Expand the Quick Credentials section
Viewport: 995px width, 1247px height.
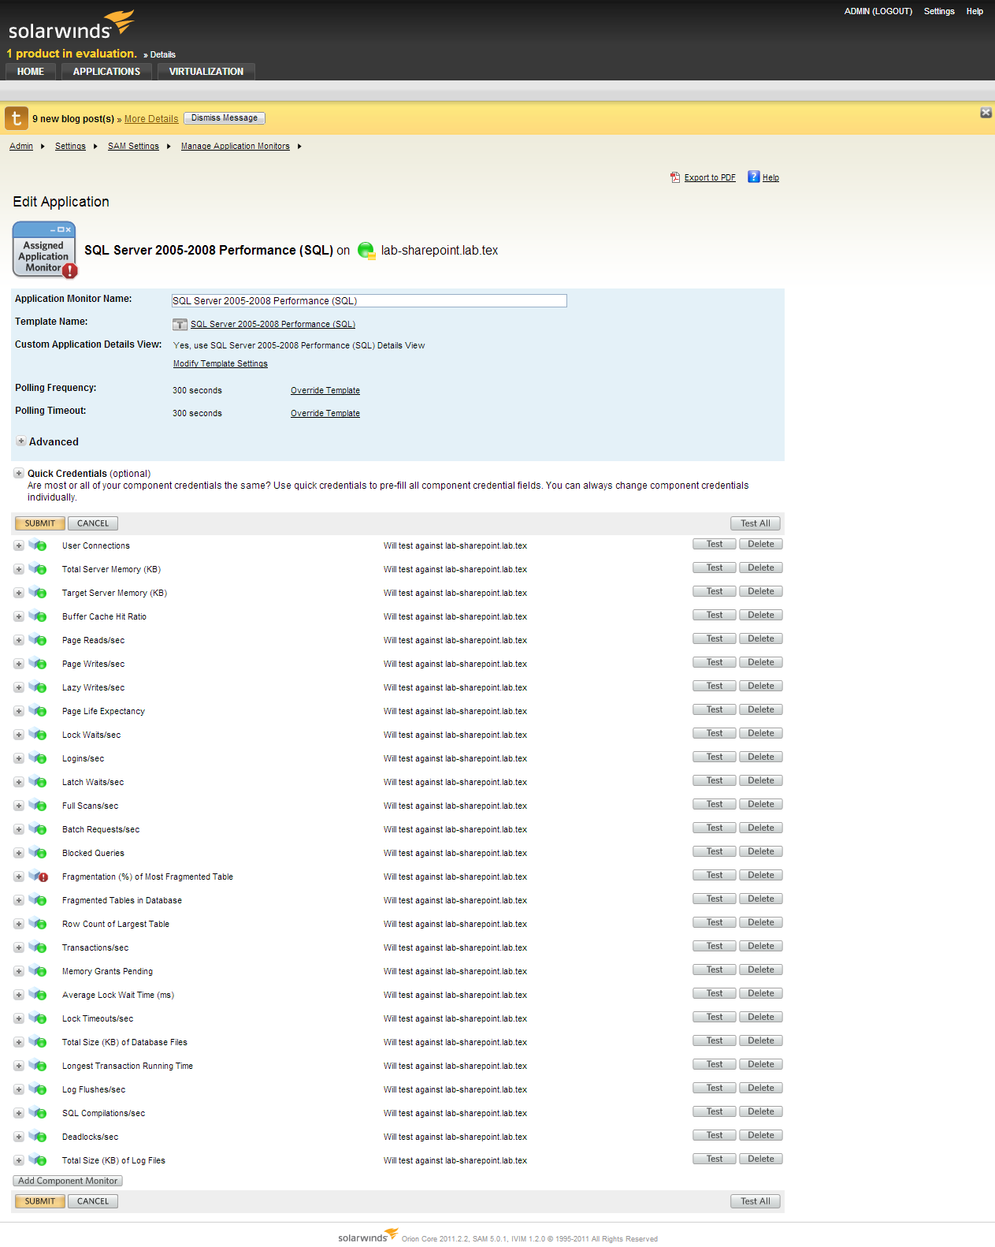[18, 474]
